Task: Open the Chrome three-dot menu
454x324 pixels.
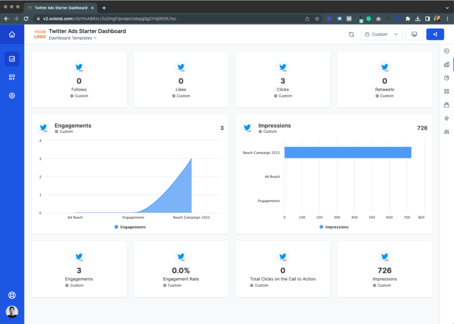Action: coord(447,19)
